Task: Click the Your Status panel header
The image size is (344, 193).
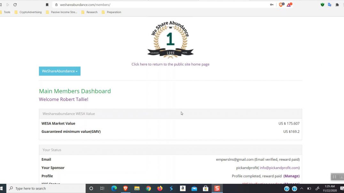Action: click(x=170, y=150)
